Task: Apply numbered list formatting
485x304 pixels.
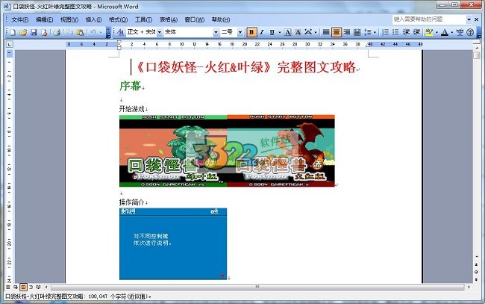Action: pyautogui.click(x=386, y=32)
